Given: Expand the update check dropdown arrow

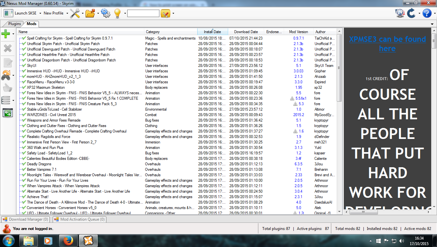Looking at the screenshot, I should tap(419, 14).
